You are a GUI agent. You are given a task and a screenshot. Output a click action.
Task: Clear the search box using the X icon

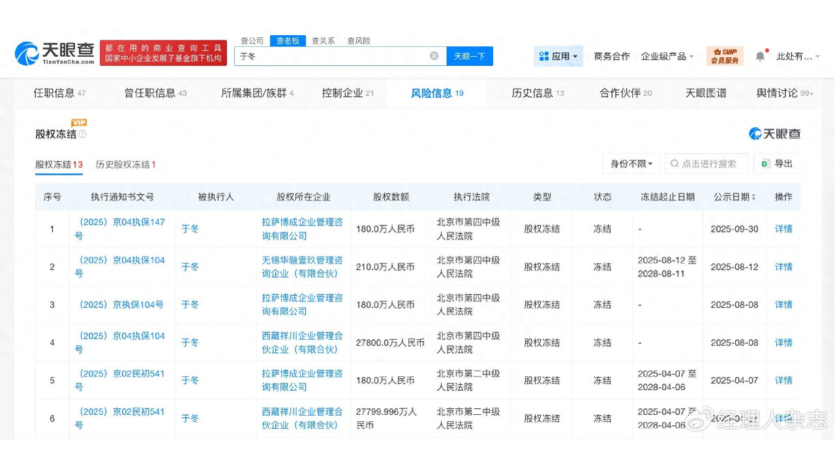coord(434,56)
